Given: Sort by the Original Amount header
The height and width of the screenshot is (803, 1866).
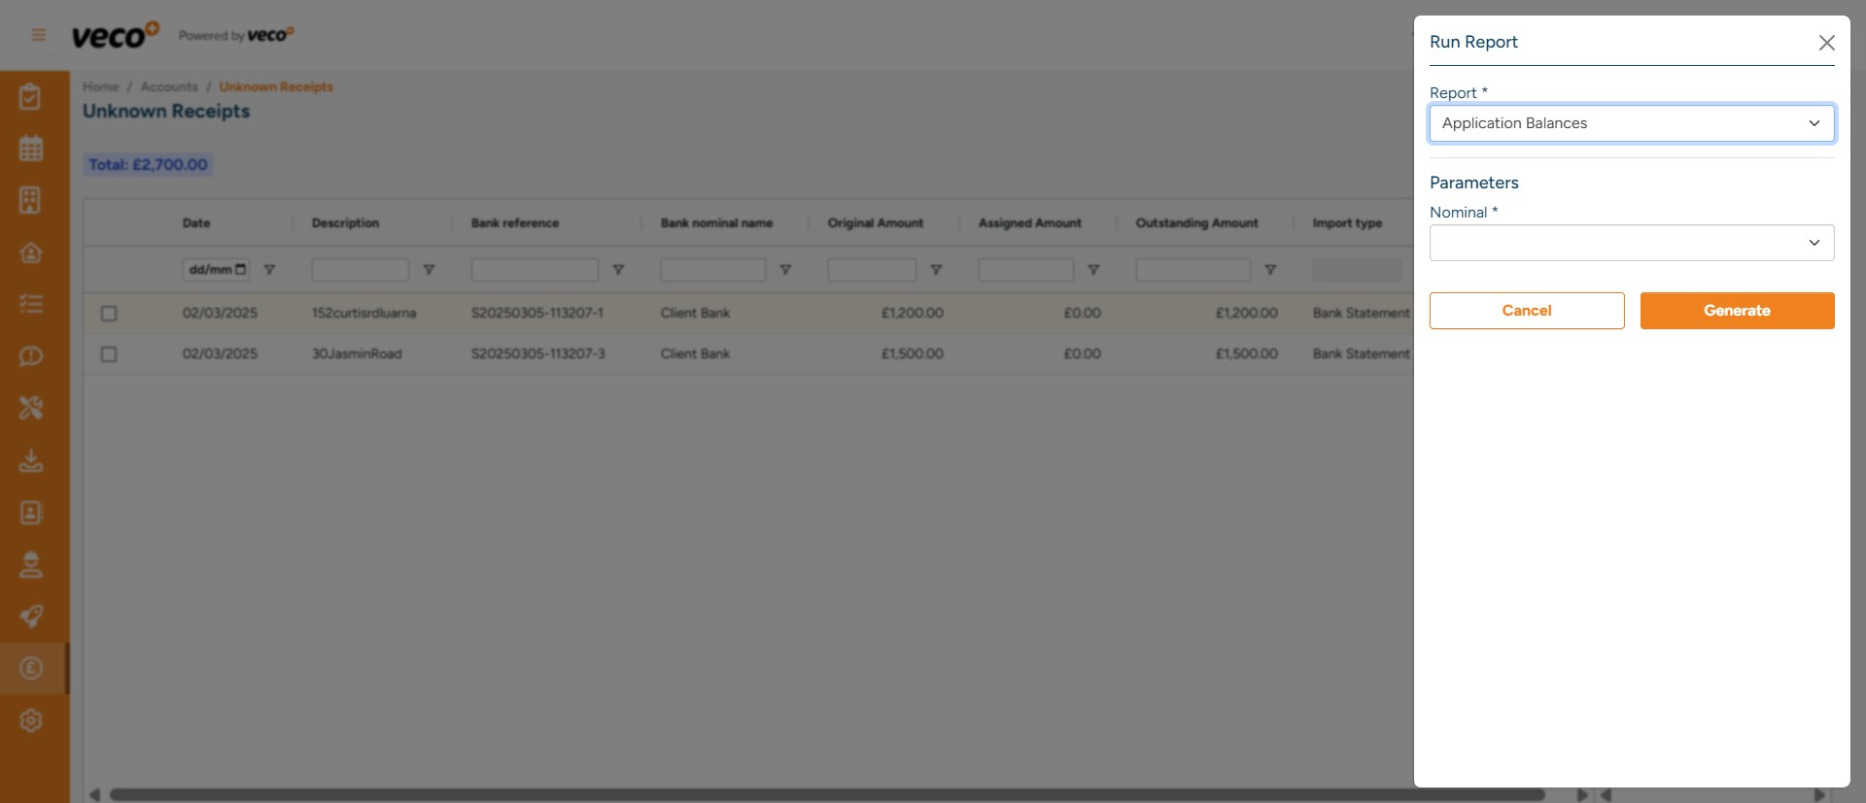Looking at the screenshot, I should (x=876, y=223).
